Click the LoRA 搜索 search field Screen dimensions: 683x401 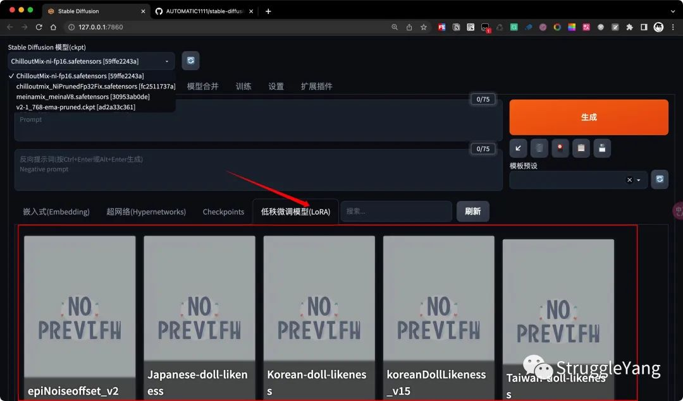pyautogui.click(x=396, y=212)
